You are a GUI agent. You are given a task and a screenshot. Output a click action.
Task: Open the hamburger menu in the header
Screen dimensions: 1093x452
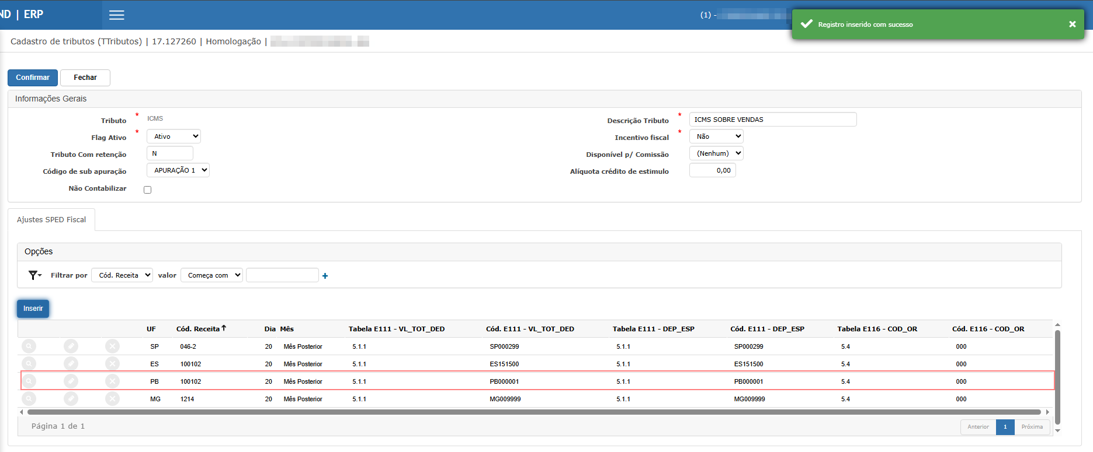click(117, 15)
